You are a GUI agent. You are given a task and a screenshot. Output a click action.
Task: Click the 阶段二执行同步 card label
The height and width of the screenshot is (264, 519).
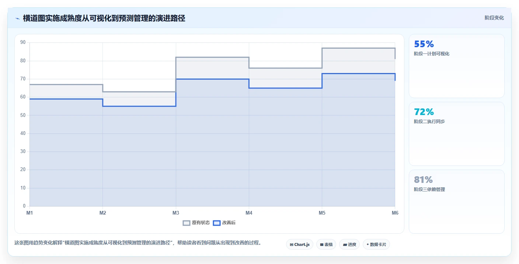[x=429, y=122]
